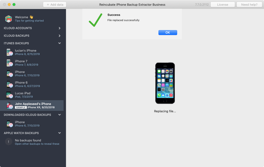The height and width of the screenshot is (167, 264).
Task: Click the Welcome heading in sidebar
Action: pos(21,17)
